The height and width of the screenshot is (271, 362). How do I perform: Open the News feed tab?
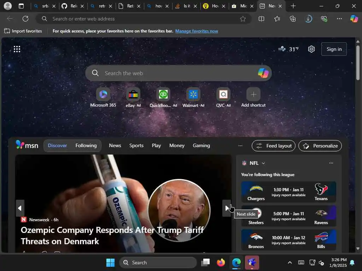click(x=115, y=145)
